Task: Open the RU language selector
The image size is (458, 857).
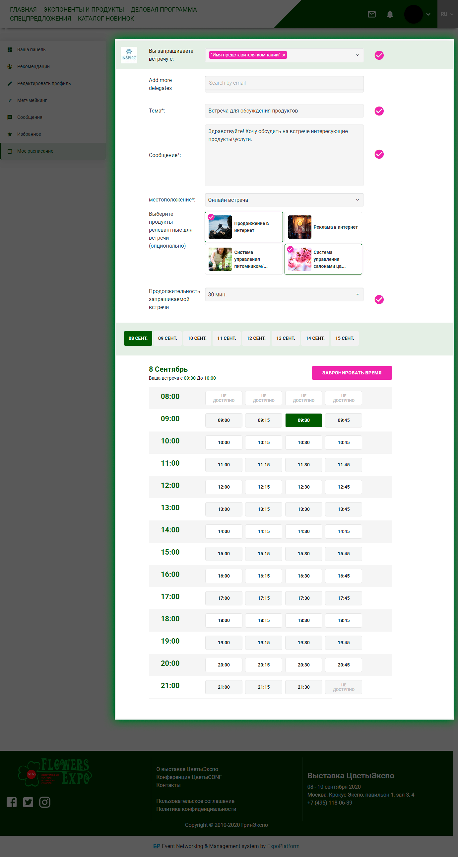Action: pyautogui.click(x=447, y=14)
